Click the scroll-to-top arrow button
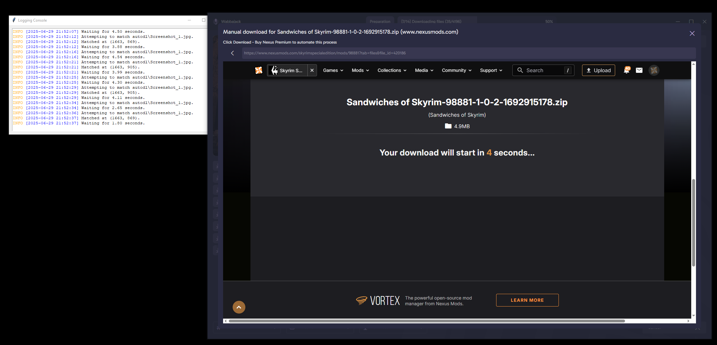Screen dimensions: 717x345 tap(239, 307)
